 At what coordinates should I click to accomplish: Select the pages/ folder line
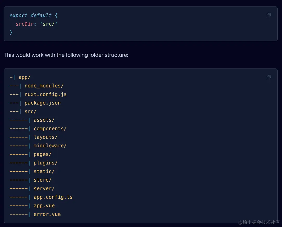tap(42, 154)
